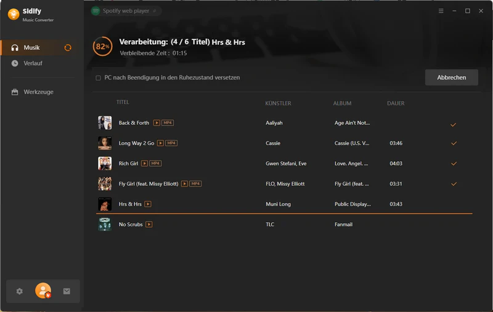493x312 pixels.
Task: Click the Public Display... album cell
Action: [352, 204]
